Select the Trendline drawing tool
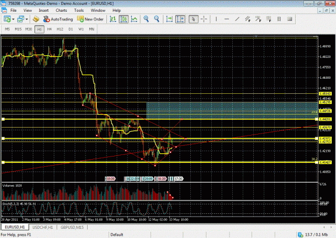 pyautogui.click(x=237, y=19)
